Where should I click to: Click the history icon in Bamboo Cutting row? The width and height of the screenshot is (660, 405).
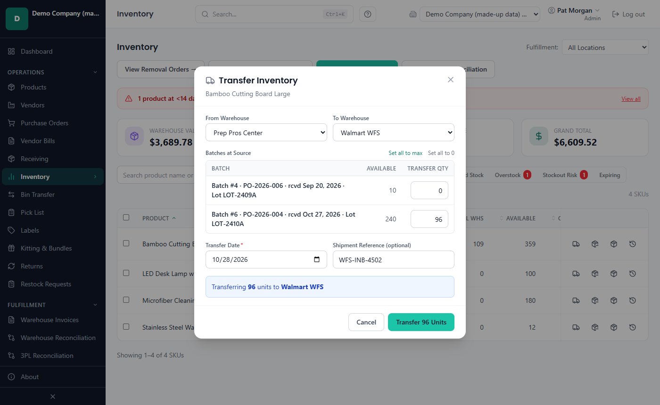(633, 244)
